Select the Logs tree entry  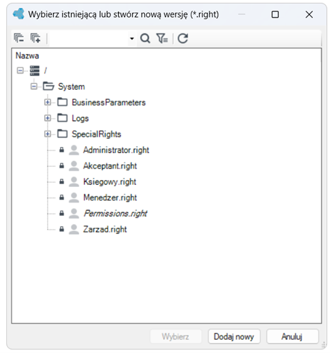pyautogui.click(x=80, y=119)
